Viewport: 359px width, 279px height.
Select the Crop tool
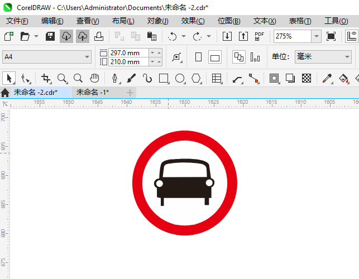46,79
